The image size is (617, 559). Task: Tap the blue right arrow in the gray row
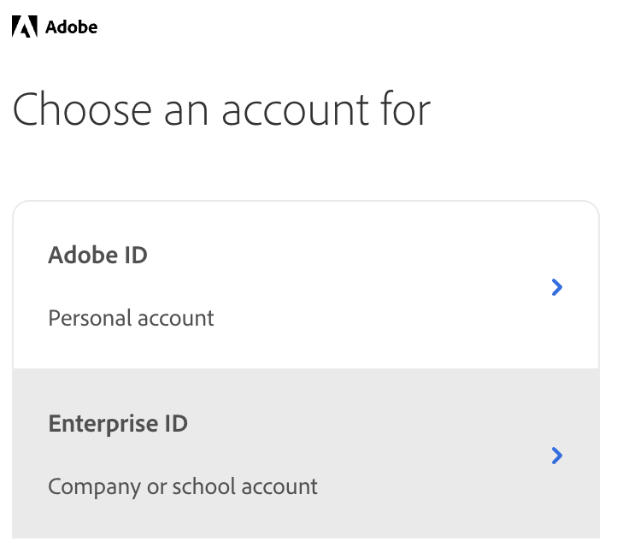click(557, 456)
